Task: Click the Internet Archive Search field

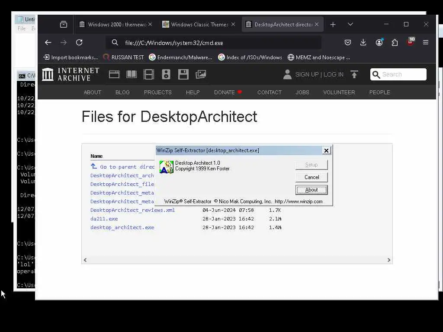Action: [398, 74]
